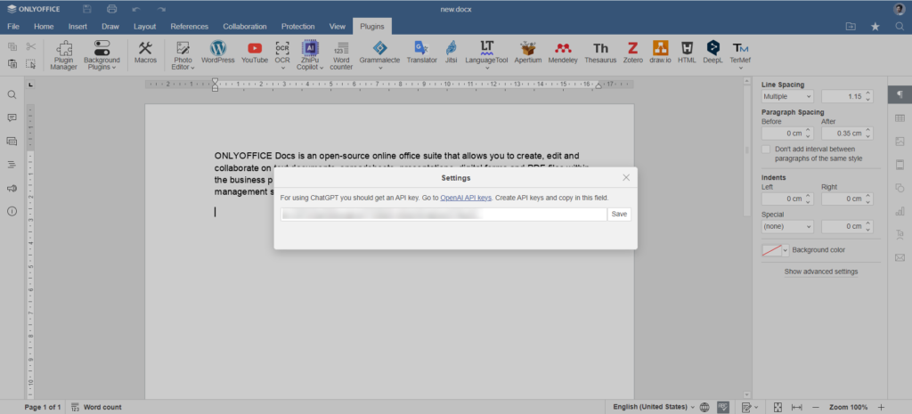The width and height of the screenshot is (912, 414).
Task: Open the YouTube plugin
Action: [254, 52]
